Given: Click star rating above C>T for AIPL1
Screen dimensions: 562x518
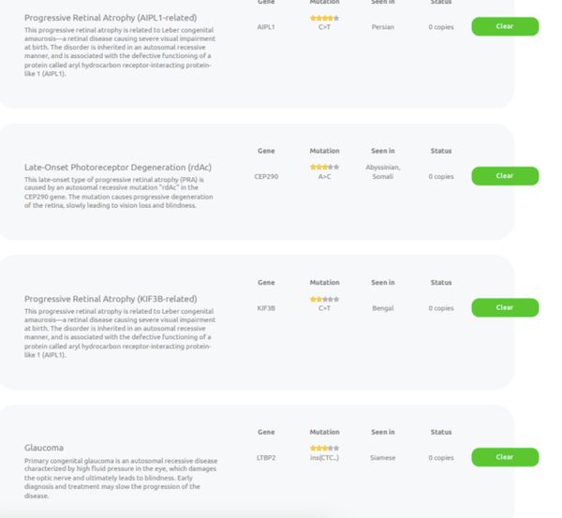Looking at the screenshot, I should point(324,18).
